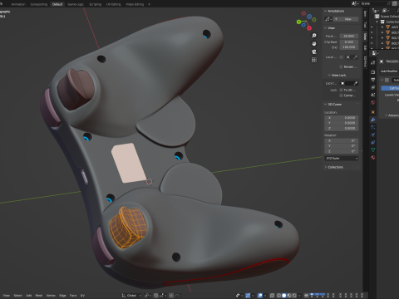Click the 3D Cursor Location X field

tap(342, 118)
